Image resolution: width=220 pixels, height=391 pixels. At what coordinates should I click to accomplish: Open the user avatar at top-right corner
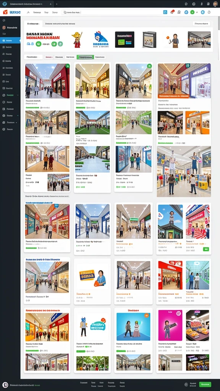click(215, 4)
